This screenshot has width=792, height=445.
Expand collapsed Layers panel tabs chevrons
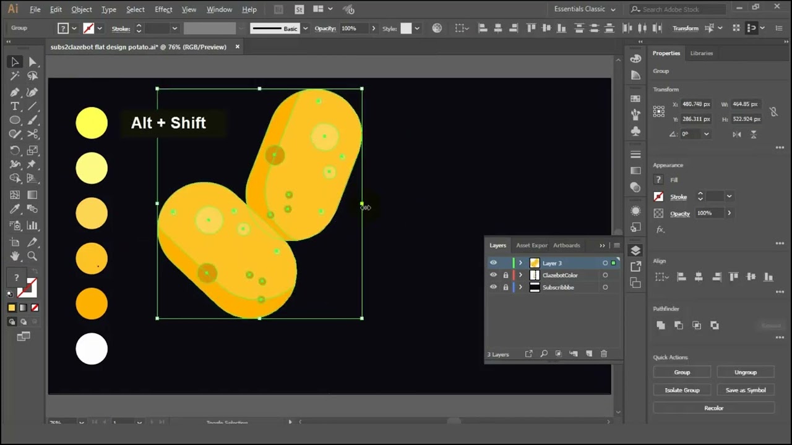click(x=602, y=245)
